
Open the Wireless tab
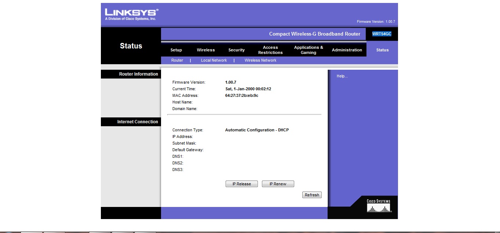[x=206, y=50]
